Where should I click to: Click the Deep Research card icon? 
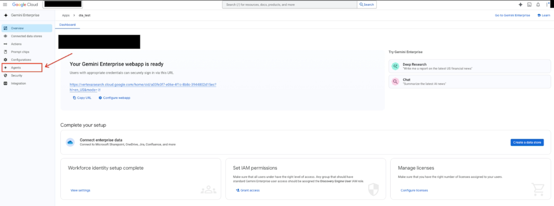[395, 66]
